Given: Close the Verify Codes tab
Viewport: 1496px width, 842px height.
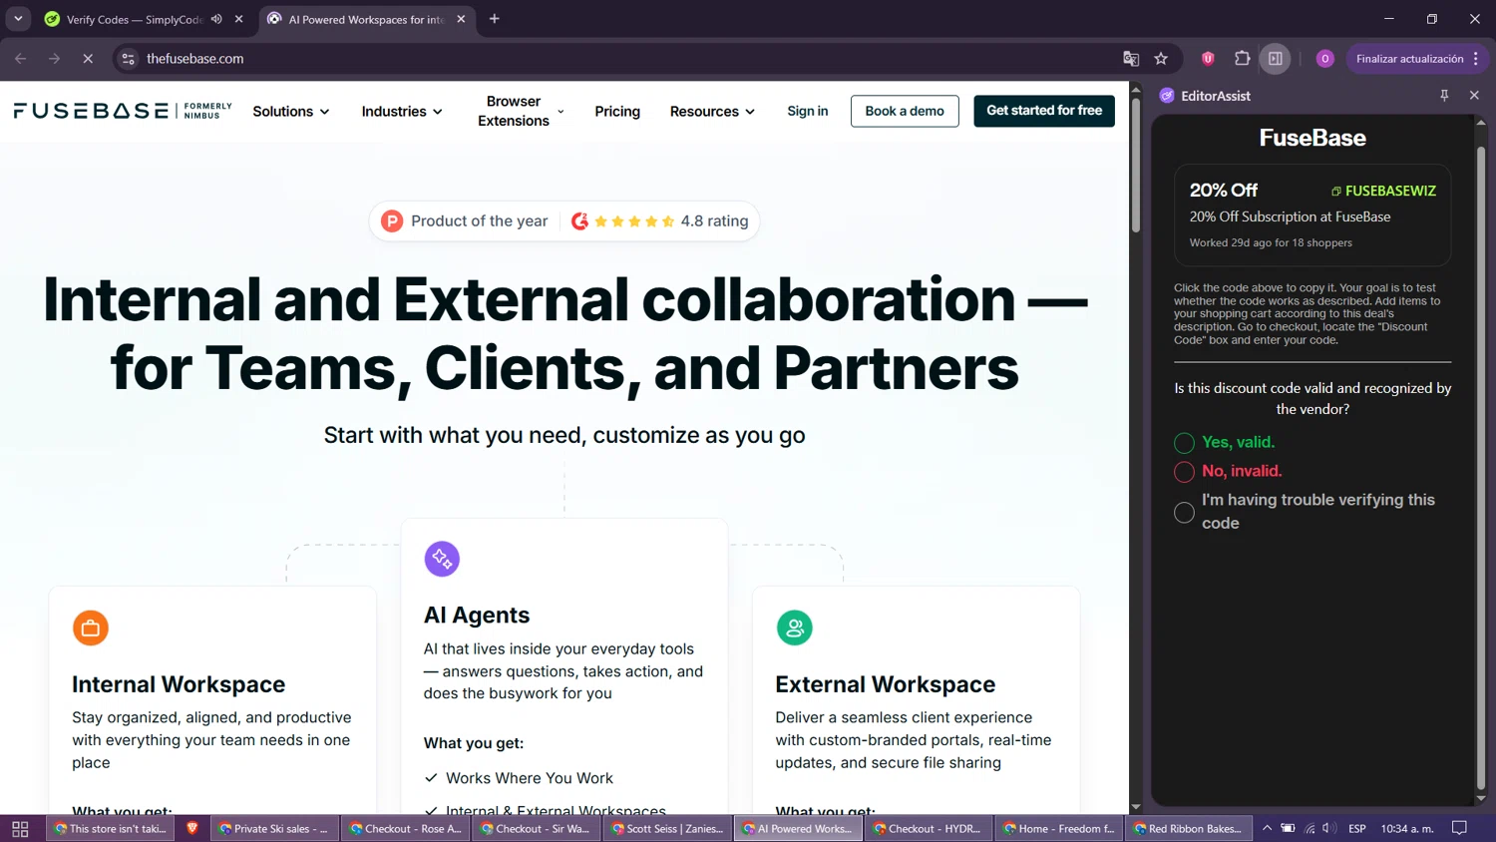Looking at the screenshot, I should (x=239, y=19).
